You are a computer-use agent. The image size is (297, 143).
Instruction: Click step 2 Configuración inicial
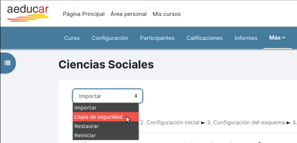pos(170,122)
